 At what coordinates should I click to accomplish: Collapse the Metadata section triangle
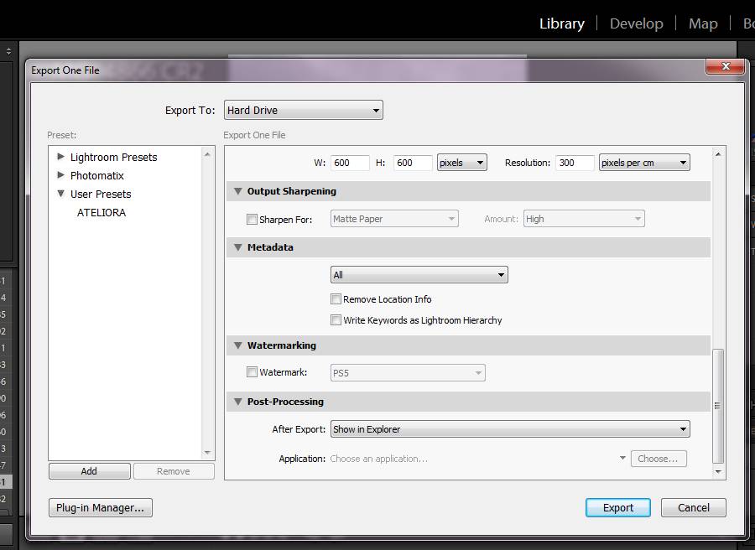(237, 247)
